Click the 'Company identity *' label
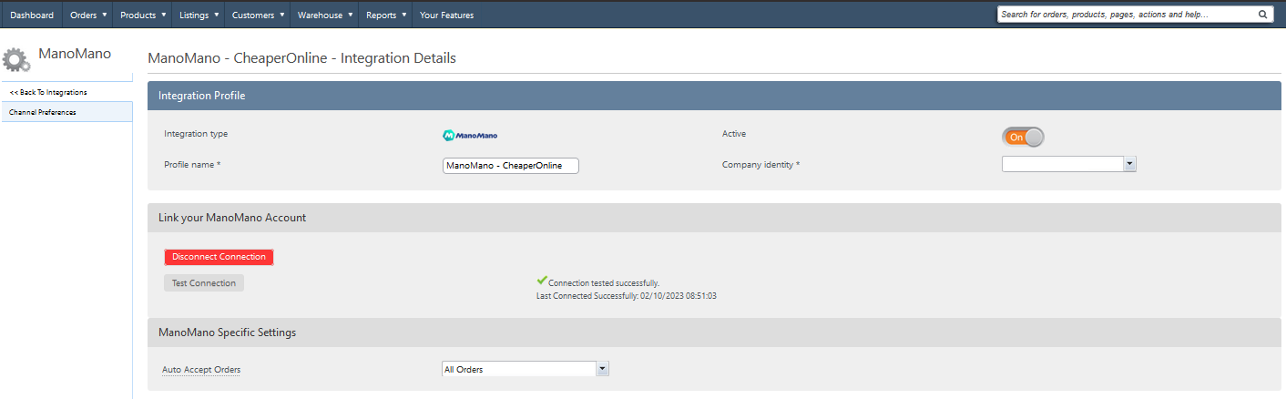Viewport: 1286px width, 399px height. (x=761, y=165)
